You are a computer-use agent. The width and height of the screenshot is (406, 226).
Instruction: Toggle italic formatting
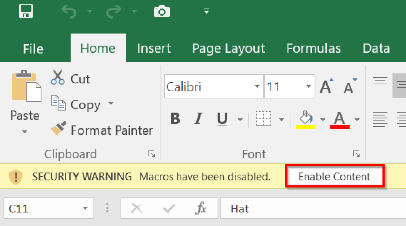coord(198,119)
